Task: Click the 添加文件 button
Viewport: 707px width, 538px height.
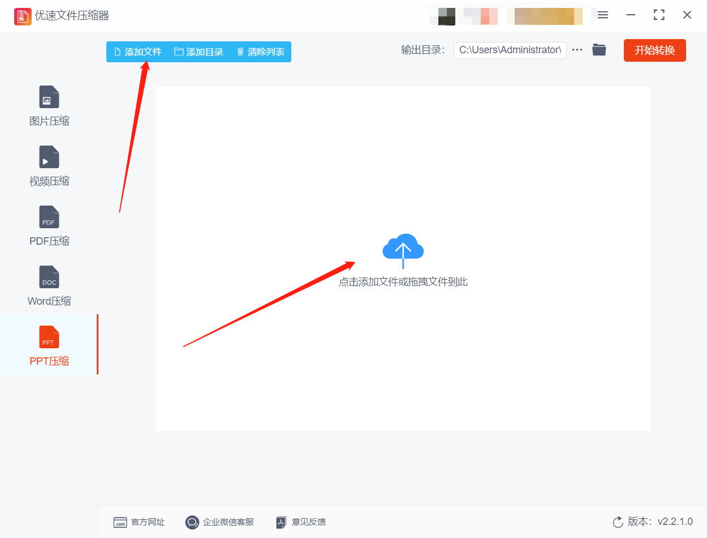Action: tap(138, 52)
